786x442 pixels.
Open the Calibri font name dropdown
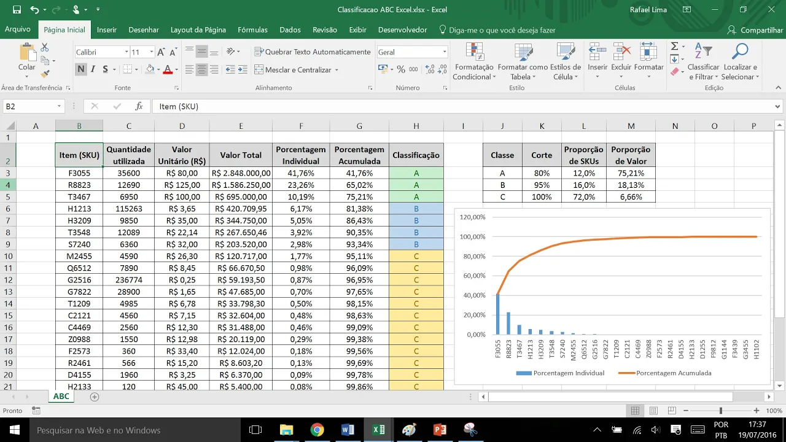coord(126,52)
